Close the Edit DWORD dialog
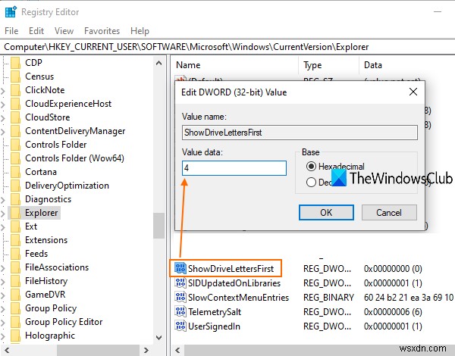This screenshot has width=455, height=356. [413, 92]
